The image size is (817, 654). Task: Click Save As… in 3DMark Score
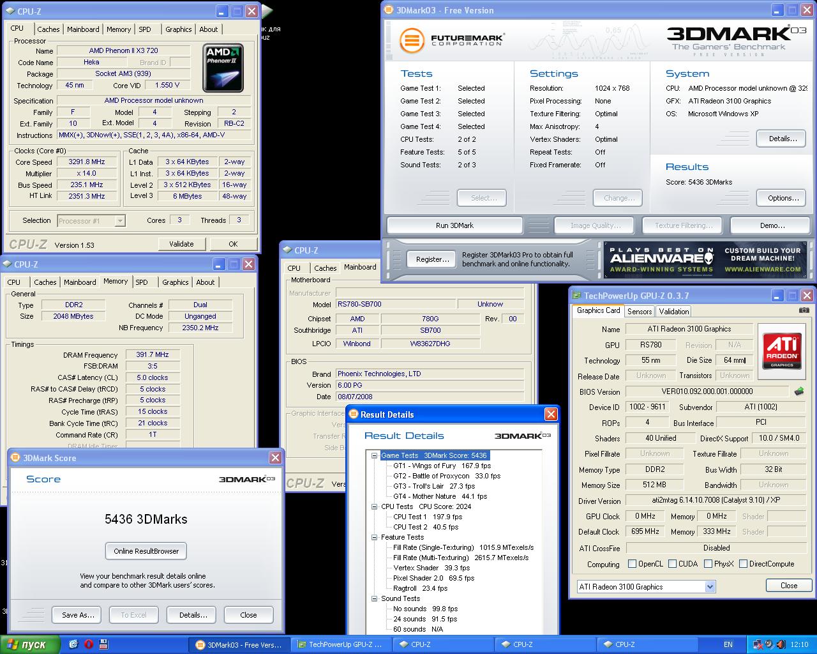pyautogui.click(x=78, y=615)
